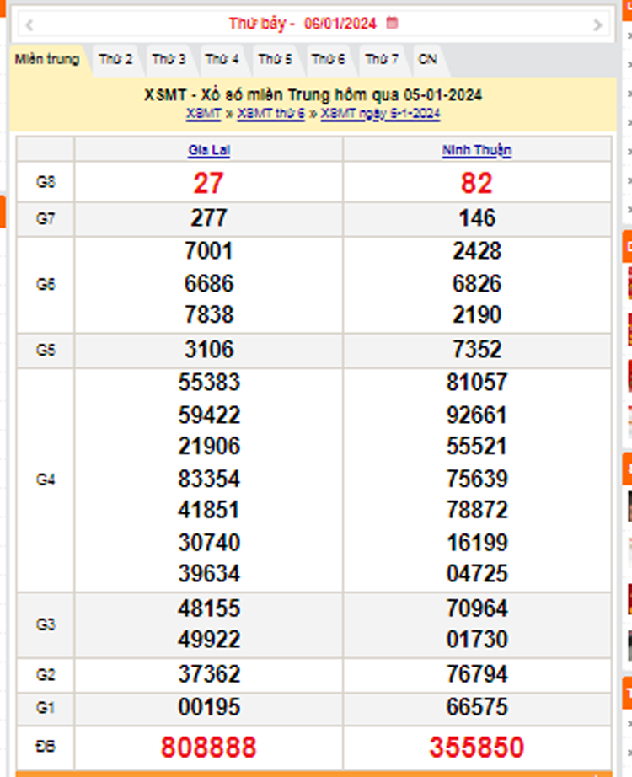Click Ninh Thuận G8 result 82
Viewport: 632px width, 777px height.
pos(477,183)
